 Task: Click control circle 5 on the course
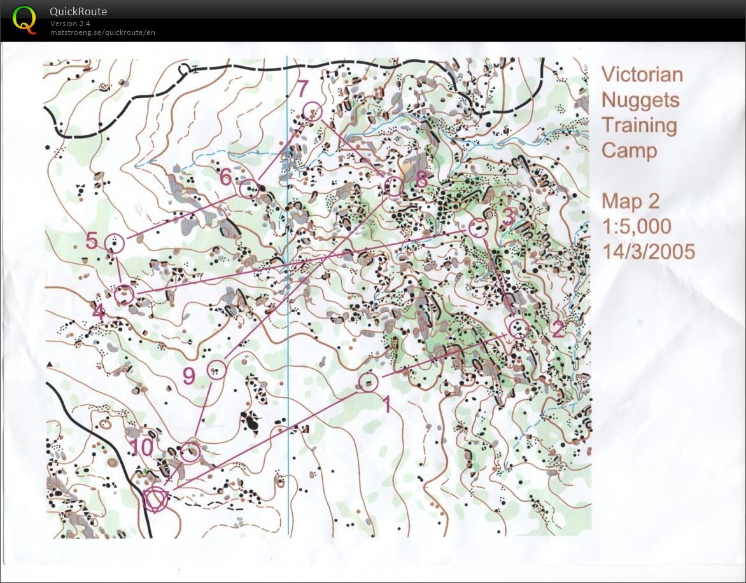click(x=115, y=243)
